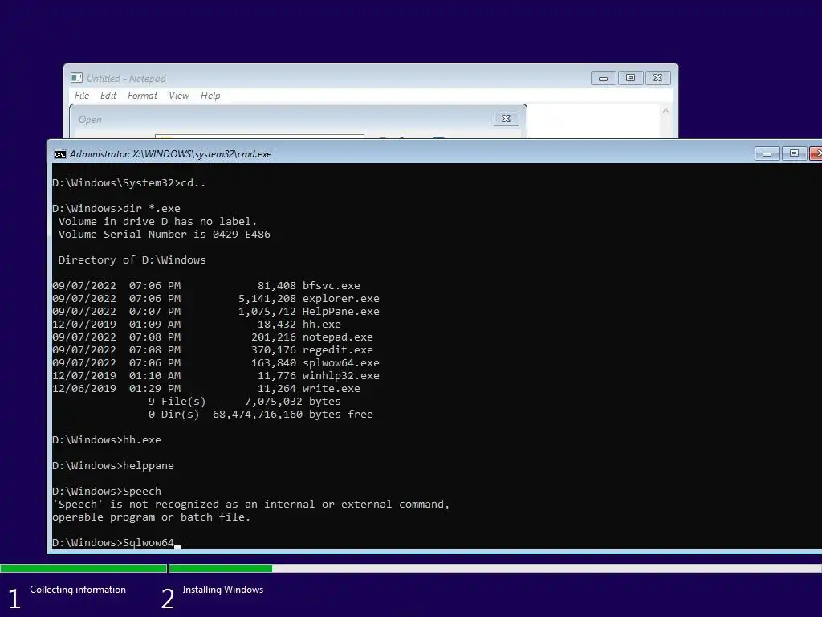Click the 'Speech' not recognized error message
The width and height of the screenshot is (822, 617).
tap(251, 510)
